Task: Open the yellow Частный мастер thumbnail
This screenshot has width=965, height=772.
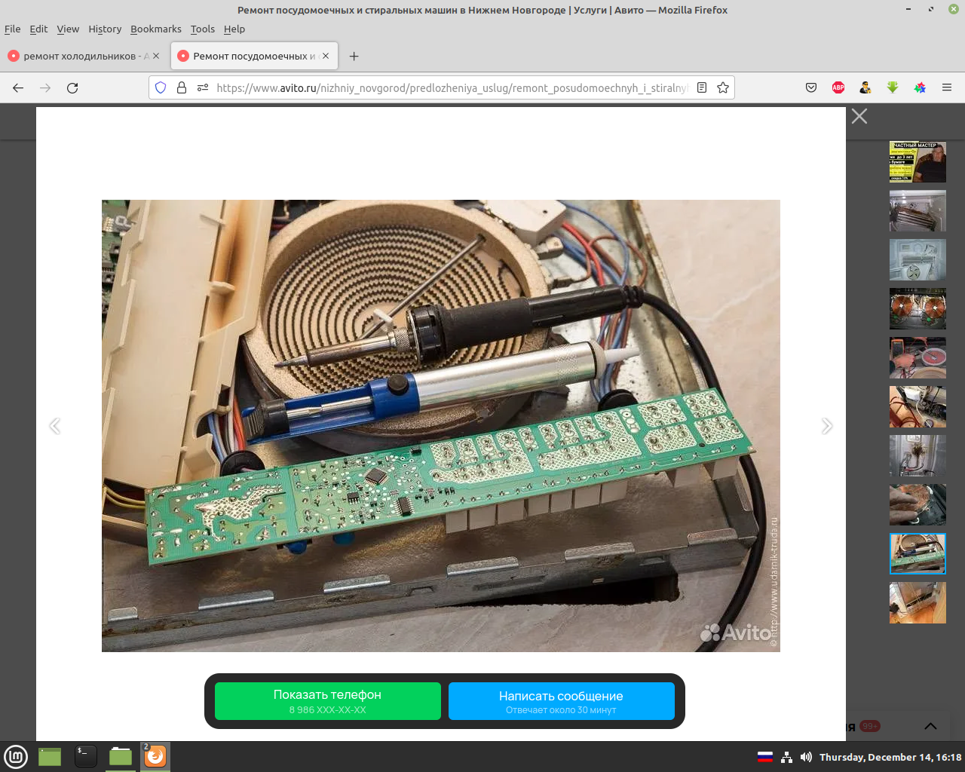Action: tap(918, 162)
